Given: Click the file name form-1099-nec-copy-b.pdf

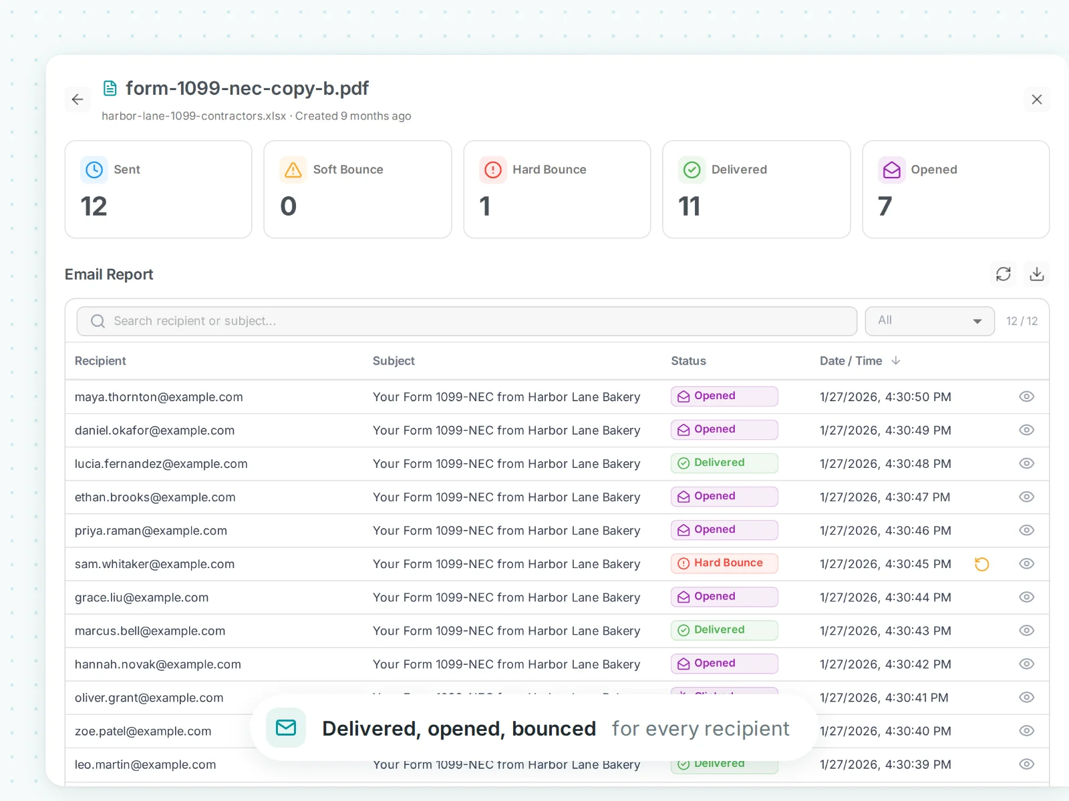Looking at the screenshot, I should click(247, 88).
